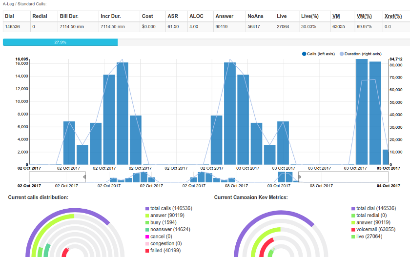Click the VM column header
The image size is (410, 257).
point(343,16)
